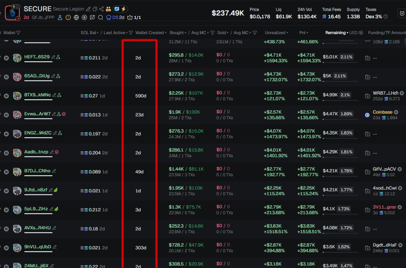The height and width of the screenshot is (268, 406).
Task: Copy the contract address GFJb...jFPP
Action: click(x=43, y=17)
